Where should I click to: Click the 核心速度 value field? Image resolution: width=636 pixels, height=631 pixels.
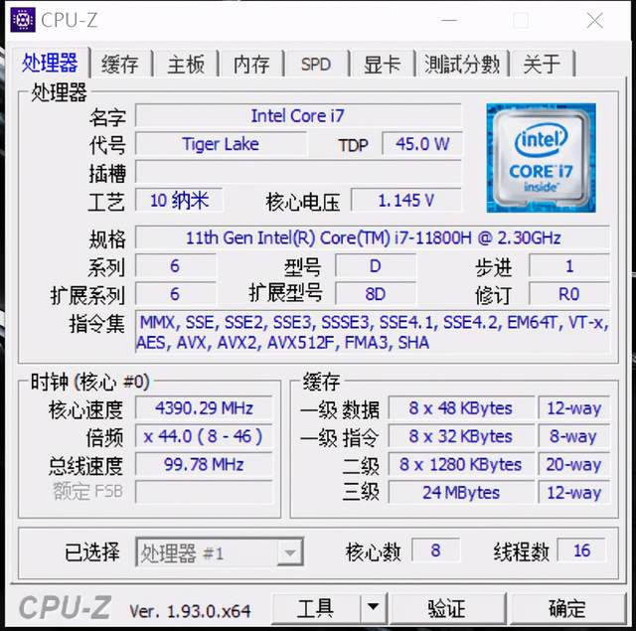pos(204,407)
